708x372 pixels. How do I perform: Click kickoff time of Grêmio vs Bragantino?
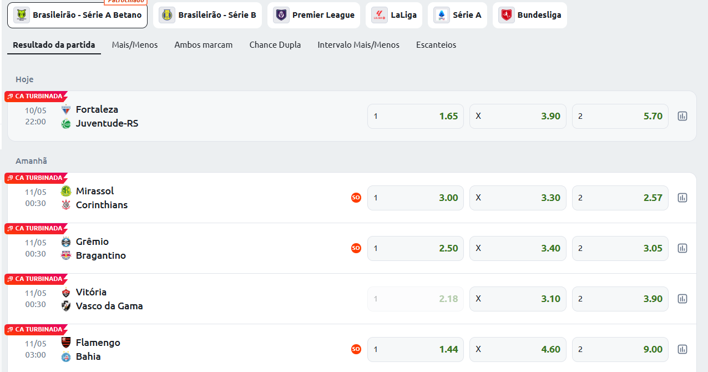36,248
